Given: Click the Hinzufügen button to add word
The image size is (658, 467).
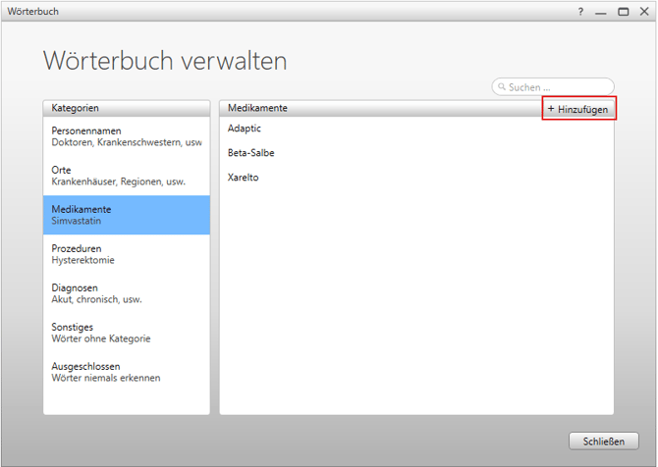Looking at the screenshot, I should tap(578, 109).
